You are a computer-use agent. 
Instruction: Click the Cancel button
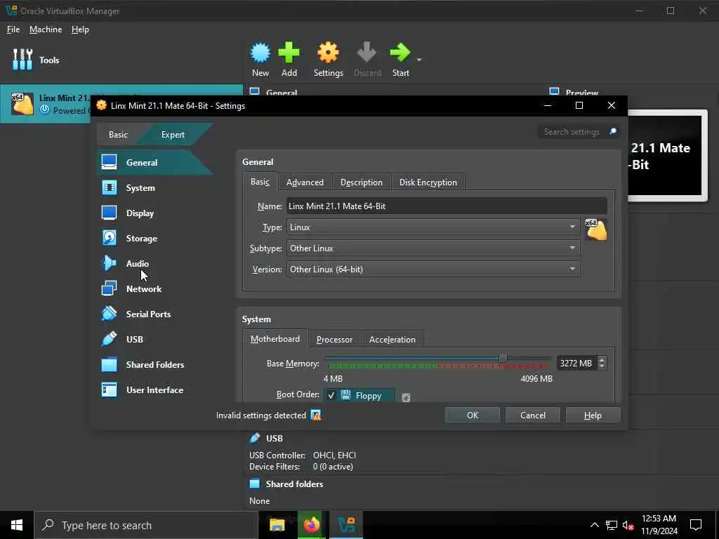coord(532,415)
